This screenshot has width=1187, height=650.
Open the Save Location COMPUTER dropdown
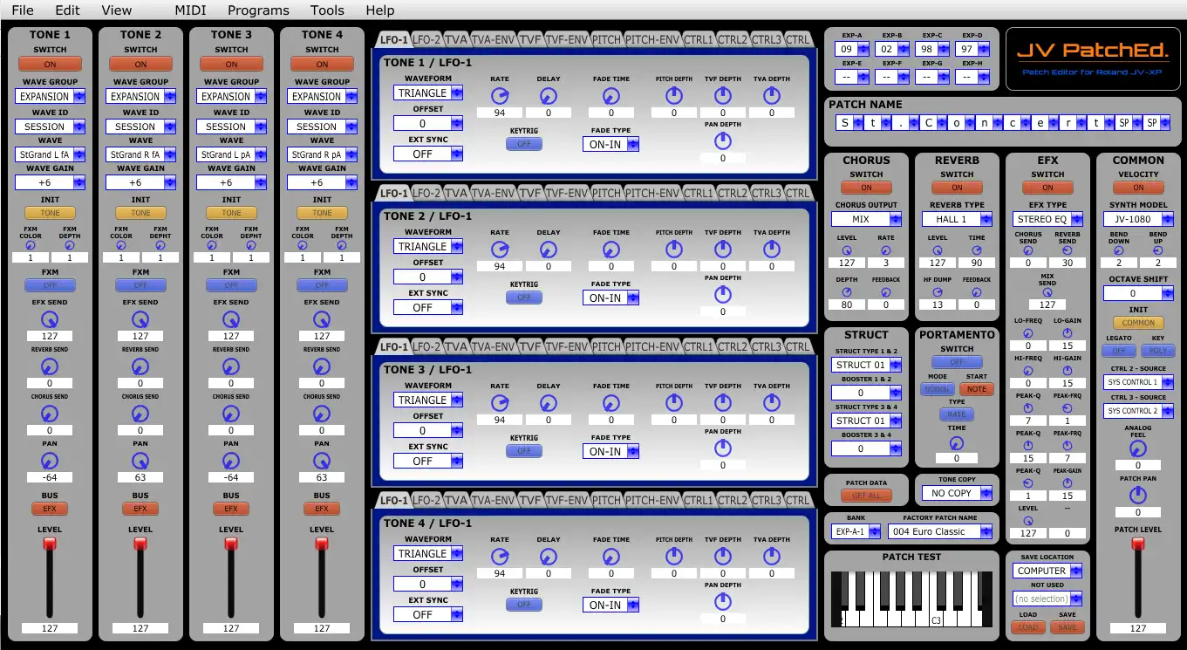tap(1047, 571)
